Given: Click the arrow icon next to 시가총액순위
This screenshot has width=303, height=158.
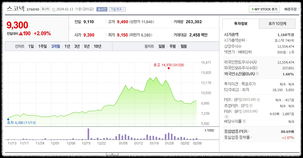Looking at the screenshot, I should [247, 40].
